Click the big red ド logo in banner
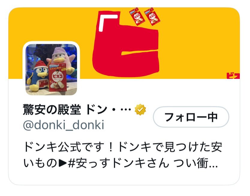The height and width of the screenshot is (196, 250). coord(126,44)
